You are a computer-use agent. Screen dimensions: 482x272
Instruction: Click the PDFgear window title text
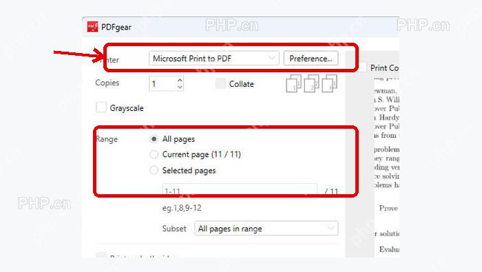point(116,27)
